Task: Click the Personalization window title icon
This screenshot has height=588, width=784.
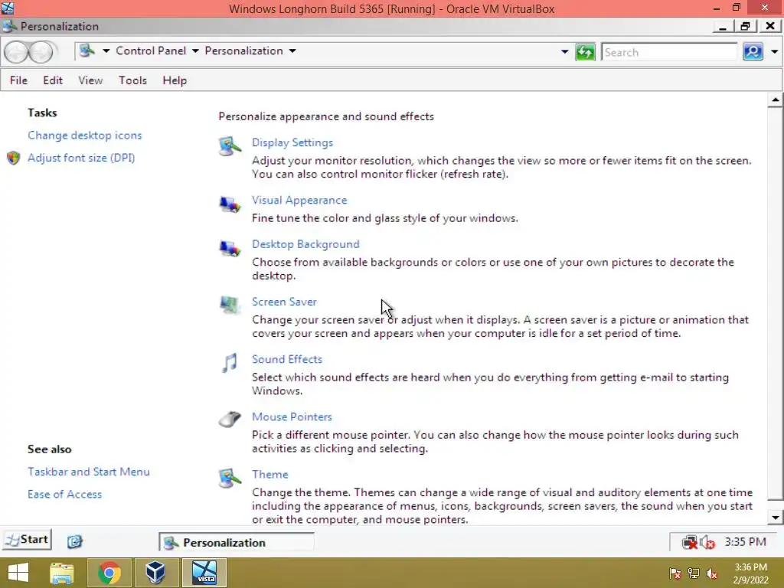Action: (9, 27)
